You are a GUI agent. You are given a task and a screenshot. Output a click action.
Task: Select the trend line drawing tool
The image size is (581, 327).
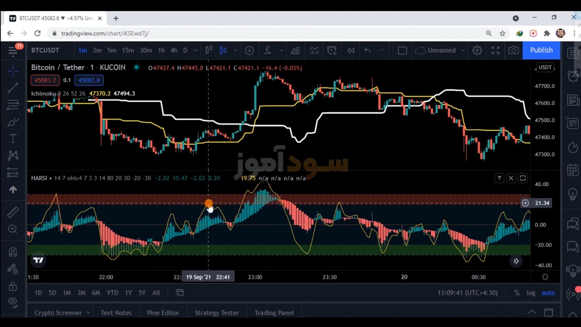coord(13,88)
